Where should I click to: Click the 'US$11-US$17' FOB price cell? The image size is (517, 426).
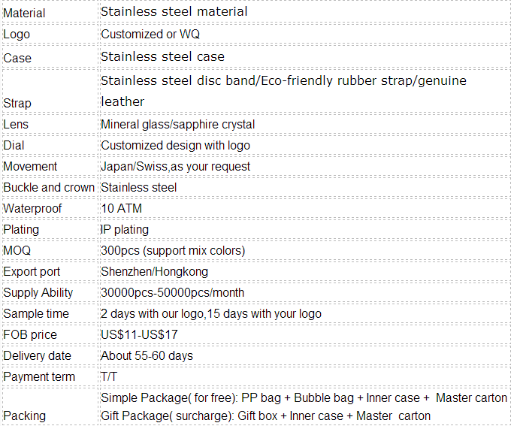(x=139, y=335)
